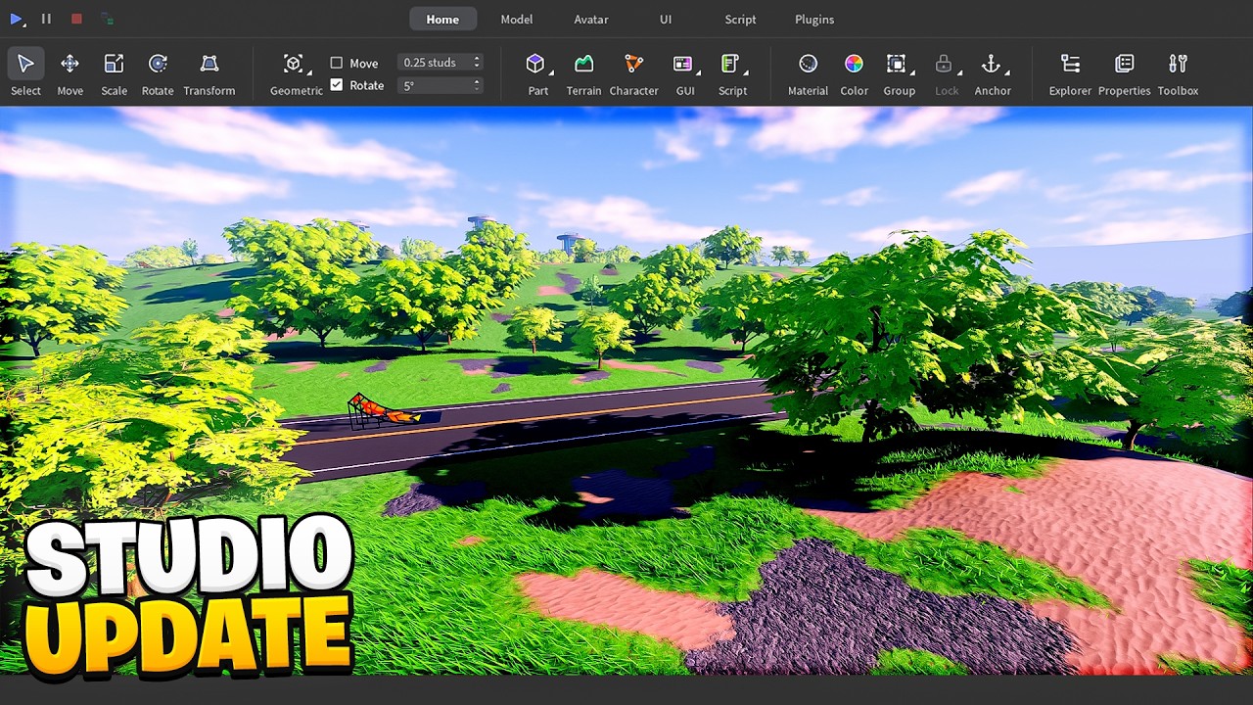The image size is (1253, 705).
Task: Activate the Transform tool
Action: click(209, 73)
